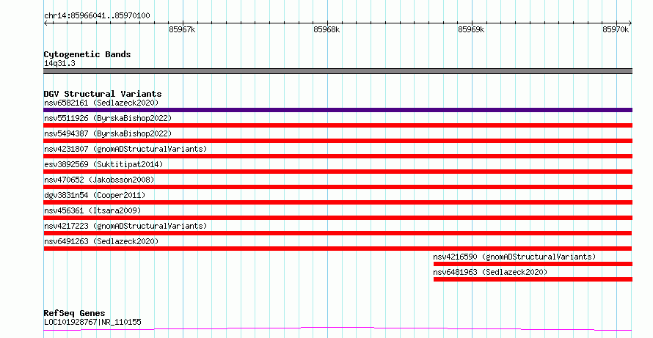The image size is (653, 338).
Task: Open nsv5511926 (ByrskaBishop2022) variant label
Action: point(108,118)
